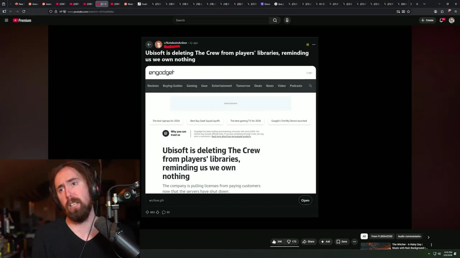Open network display tray icon
Screen dimensions: 460x258
[x=434, y=254]
